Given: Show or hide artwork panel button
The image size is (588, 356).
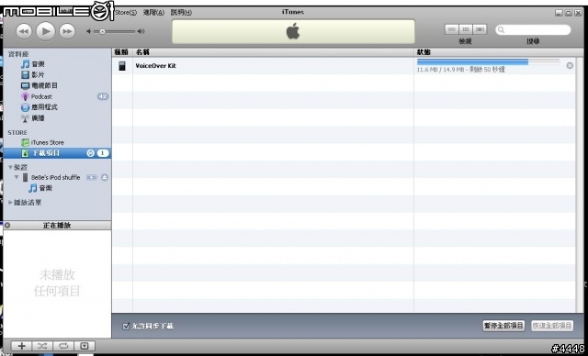Looking at the screenshot, I should pos(85,346).
